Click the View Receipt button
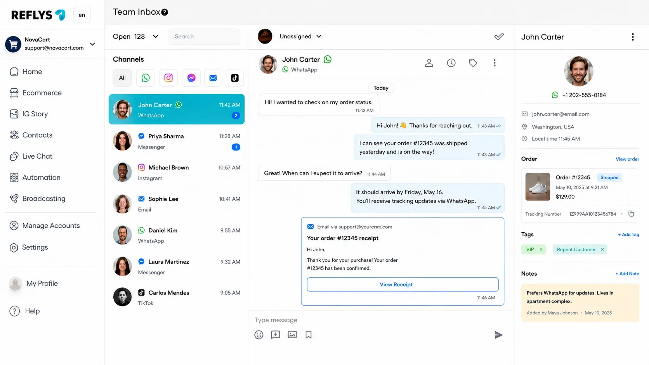 (x=403, y=285)
